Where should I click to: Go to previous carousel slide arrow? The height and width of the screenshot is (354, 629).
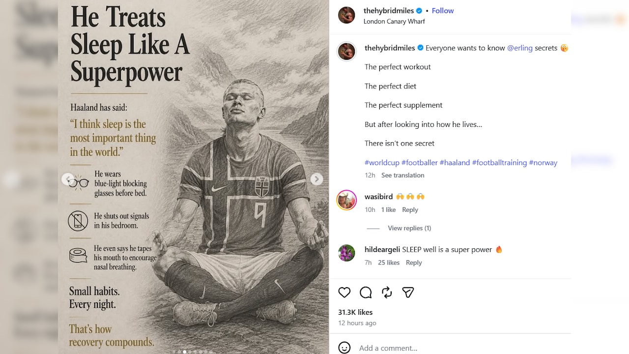click(68, 179)
